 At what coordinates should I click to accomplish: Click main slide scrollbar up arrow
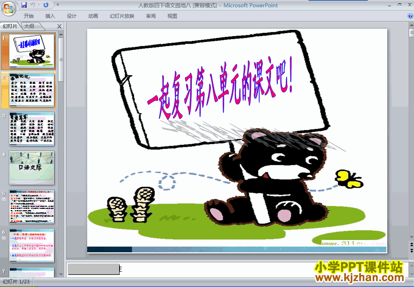click(x=411, y=25)
